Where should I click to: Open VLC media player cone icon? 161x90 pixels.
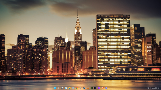click(88, 88)
